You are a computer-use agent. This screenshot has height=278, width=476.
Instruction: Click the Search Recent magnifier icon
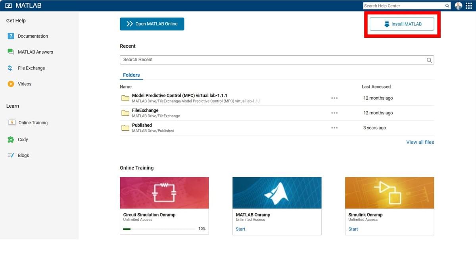point(429,60)
